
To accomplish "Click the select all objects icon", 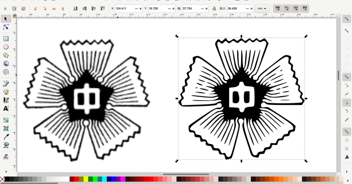I will coord(5,8).
